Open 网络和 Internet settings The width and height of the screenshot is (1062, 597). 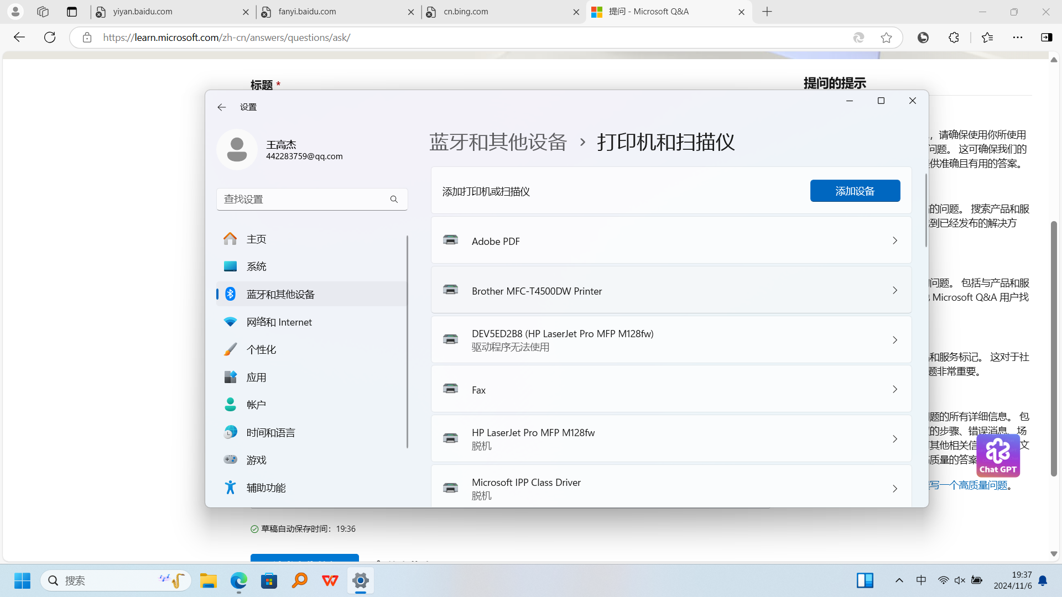[x=312, y=322]
